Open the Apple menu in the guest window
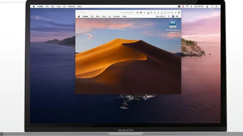This screenshot has height=136, width=243. 78,16
